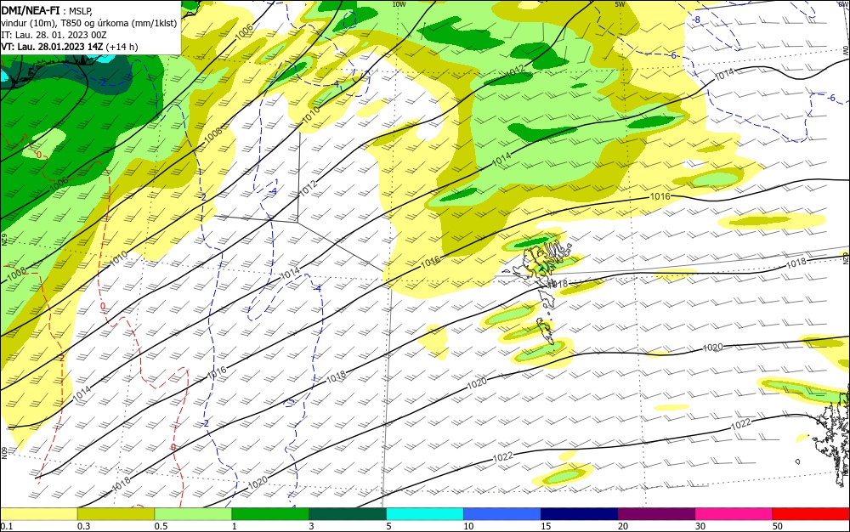Click the olive 0.3–0.5 legend swatch
This screenshot has width=850, height=532.
click(116, 514)
